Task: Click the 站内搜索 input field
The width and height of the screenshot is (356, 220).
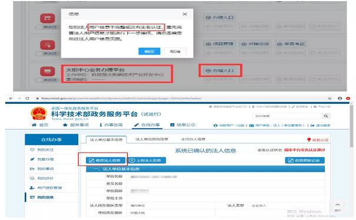Action: coord(287,116)
